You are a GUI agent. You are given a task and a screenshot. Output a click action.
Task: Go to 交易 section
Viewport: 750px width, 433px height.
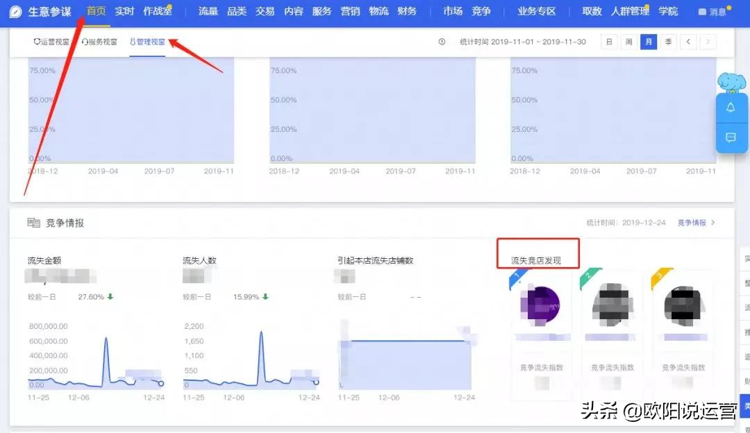pos(265,11)
